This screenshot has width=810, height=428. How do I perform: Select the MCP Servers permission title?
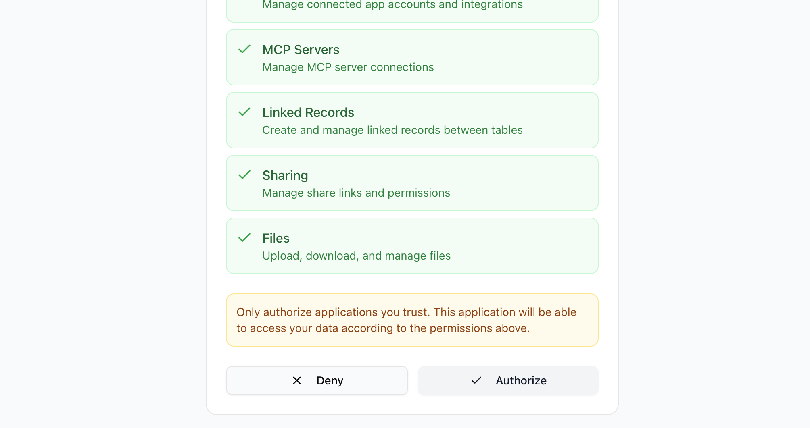pos(301,50)
